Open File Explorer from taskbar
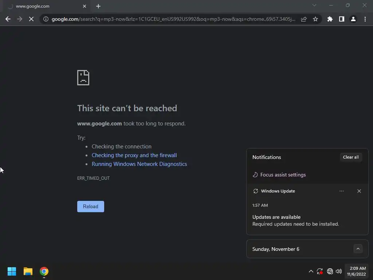This screenshot has width=373, height=280. [28, 271]
